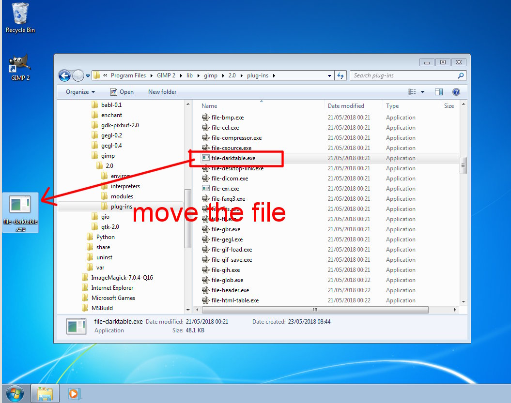Select GIMP 2 in the breadcrumb

pos(166,75)
